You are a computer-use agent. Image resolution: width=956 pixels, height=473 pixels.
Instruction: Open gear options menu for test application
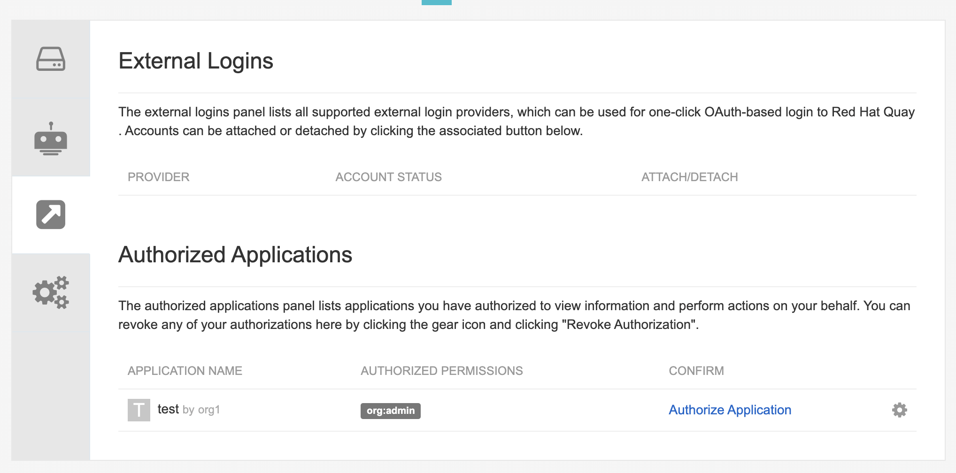pos(899,410)
